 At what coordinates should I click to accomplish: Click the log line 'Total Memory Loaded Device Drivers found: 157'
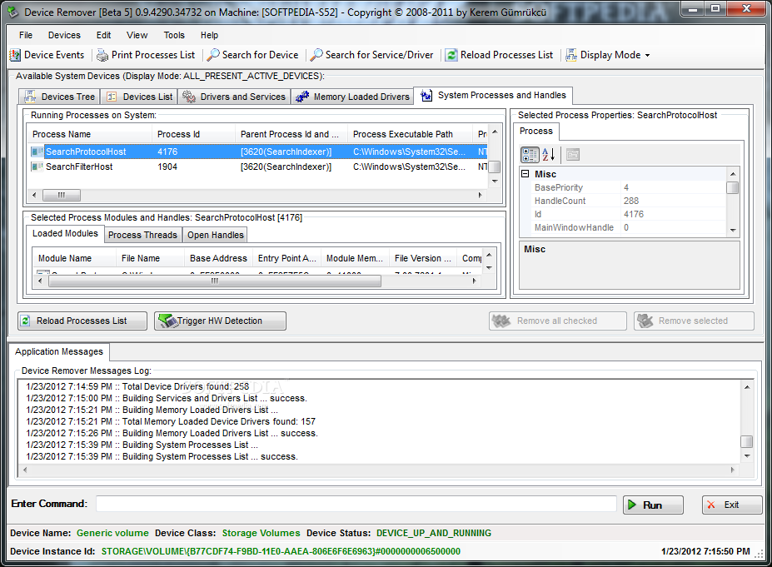point(171,421)
